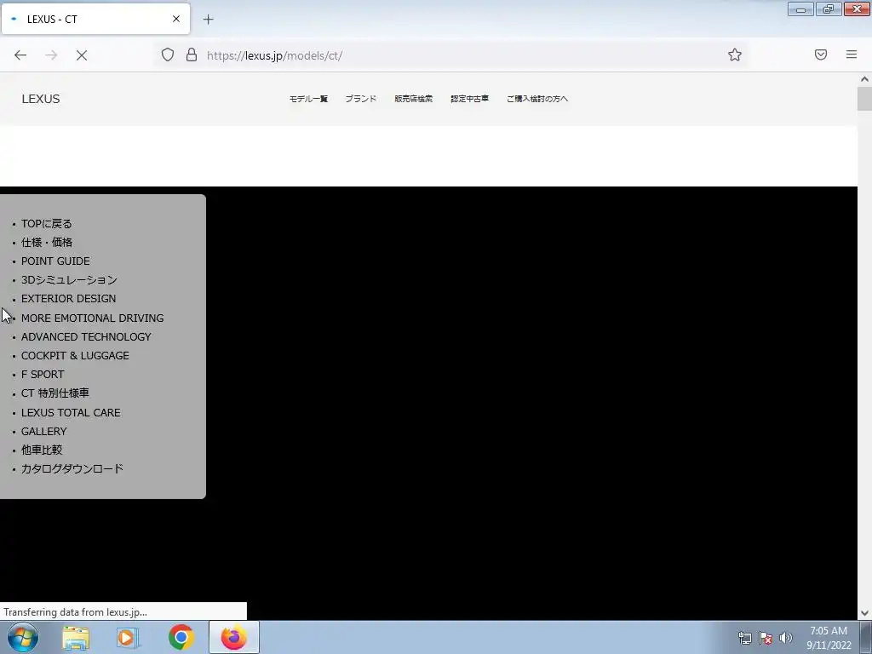Launch Windows Media Player from taskbar
The image size is (872, 654).
tap(128, 638)
